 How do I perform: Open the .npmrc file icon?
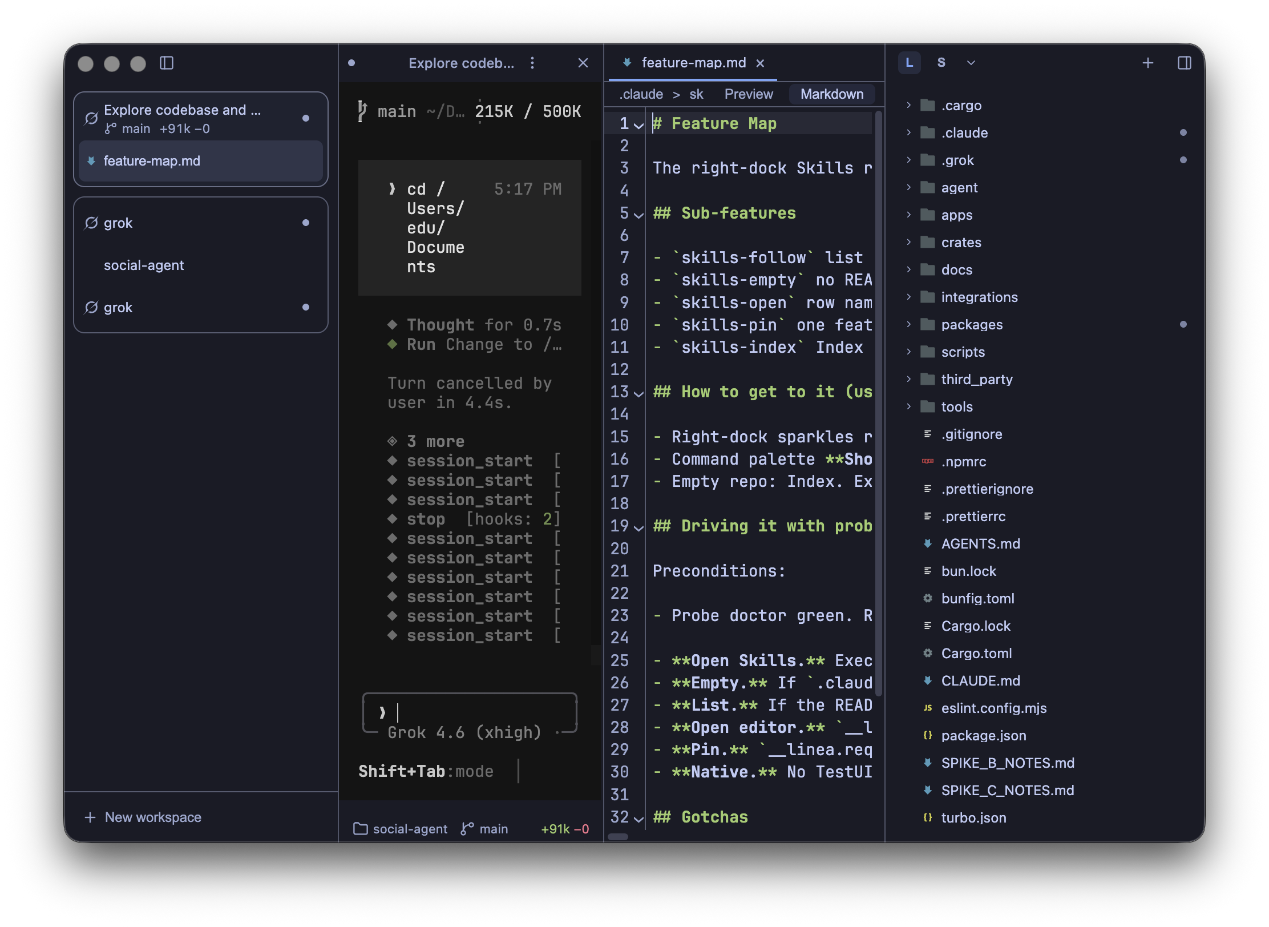click(x=928, y=461)
